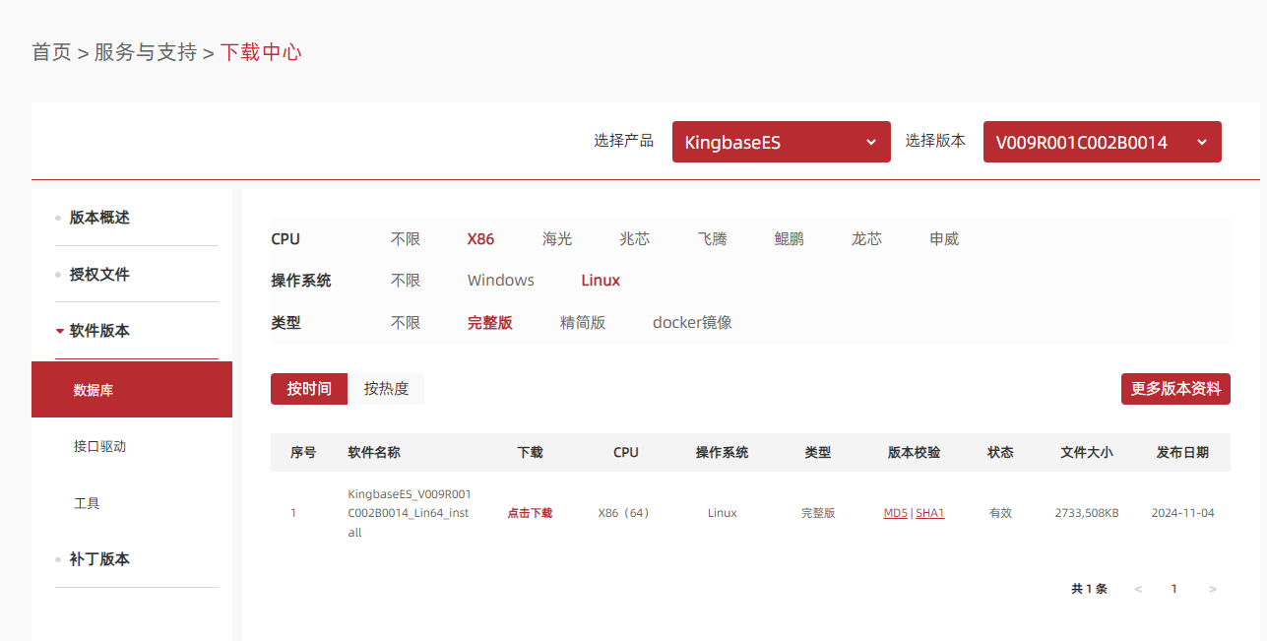Click the 更多版本资料 button

coord(1175,389)
